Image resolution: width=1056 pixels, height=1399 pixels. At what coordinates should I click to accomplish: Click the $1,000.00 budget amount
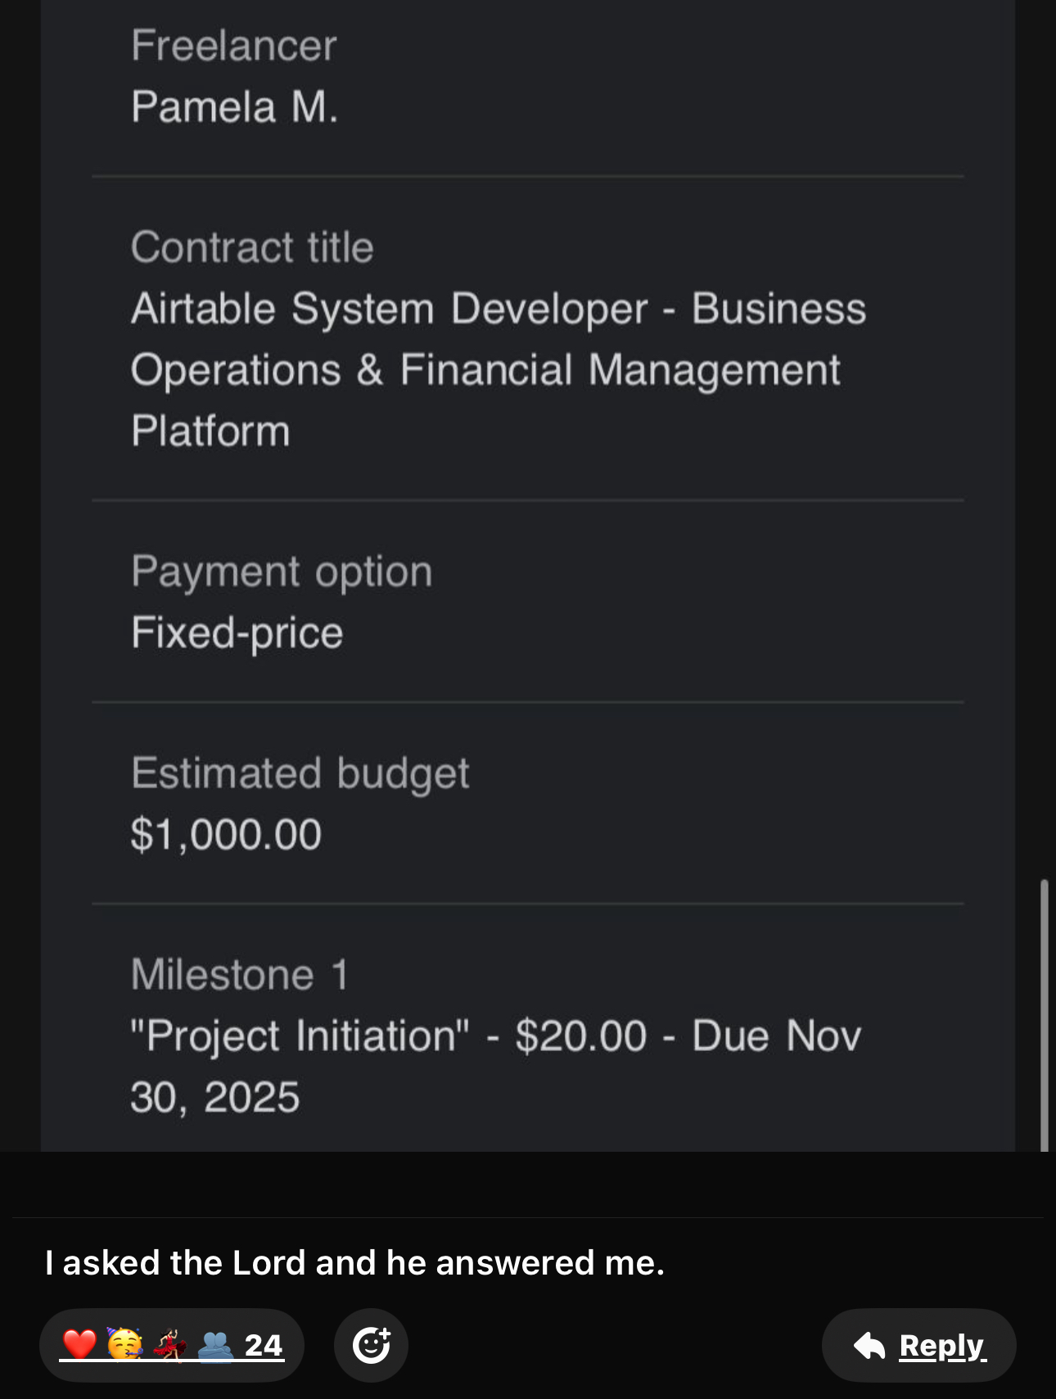(226, 835)
